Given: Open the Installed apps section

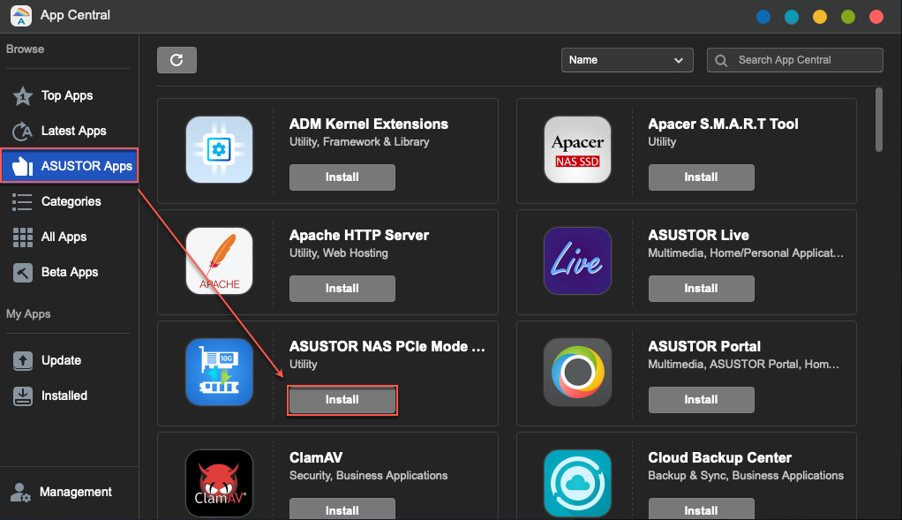Looking at the screenshot, I should [x=69, y=396].
